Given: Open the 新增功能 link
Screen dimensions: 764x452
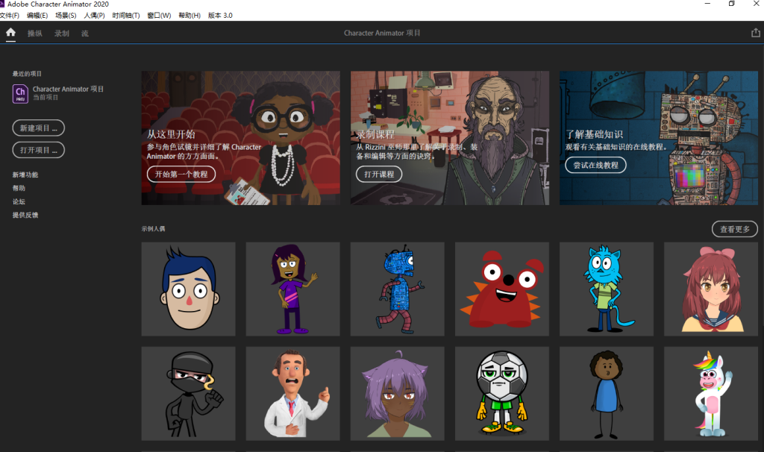Looking at the screenshot, I should tap(25, 175).
